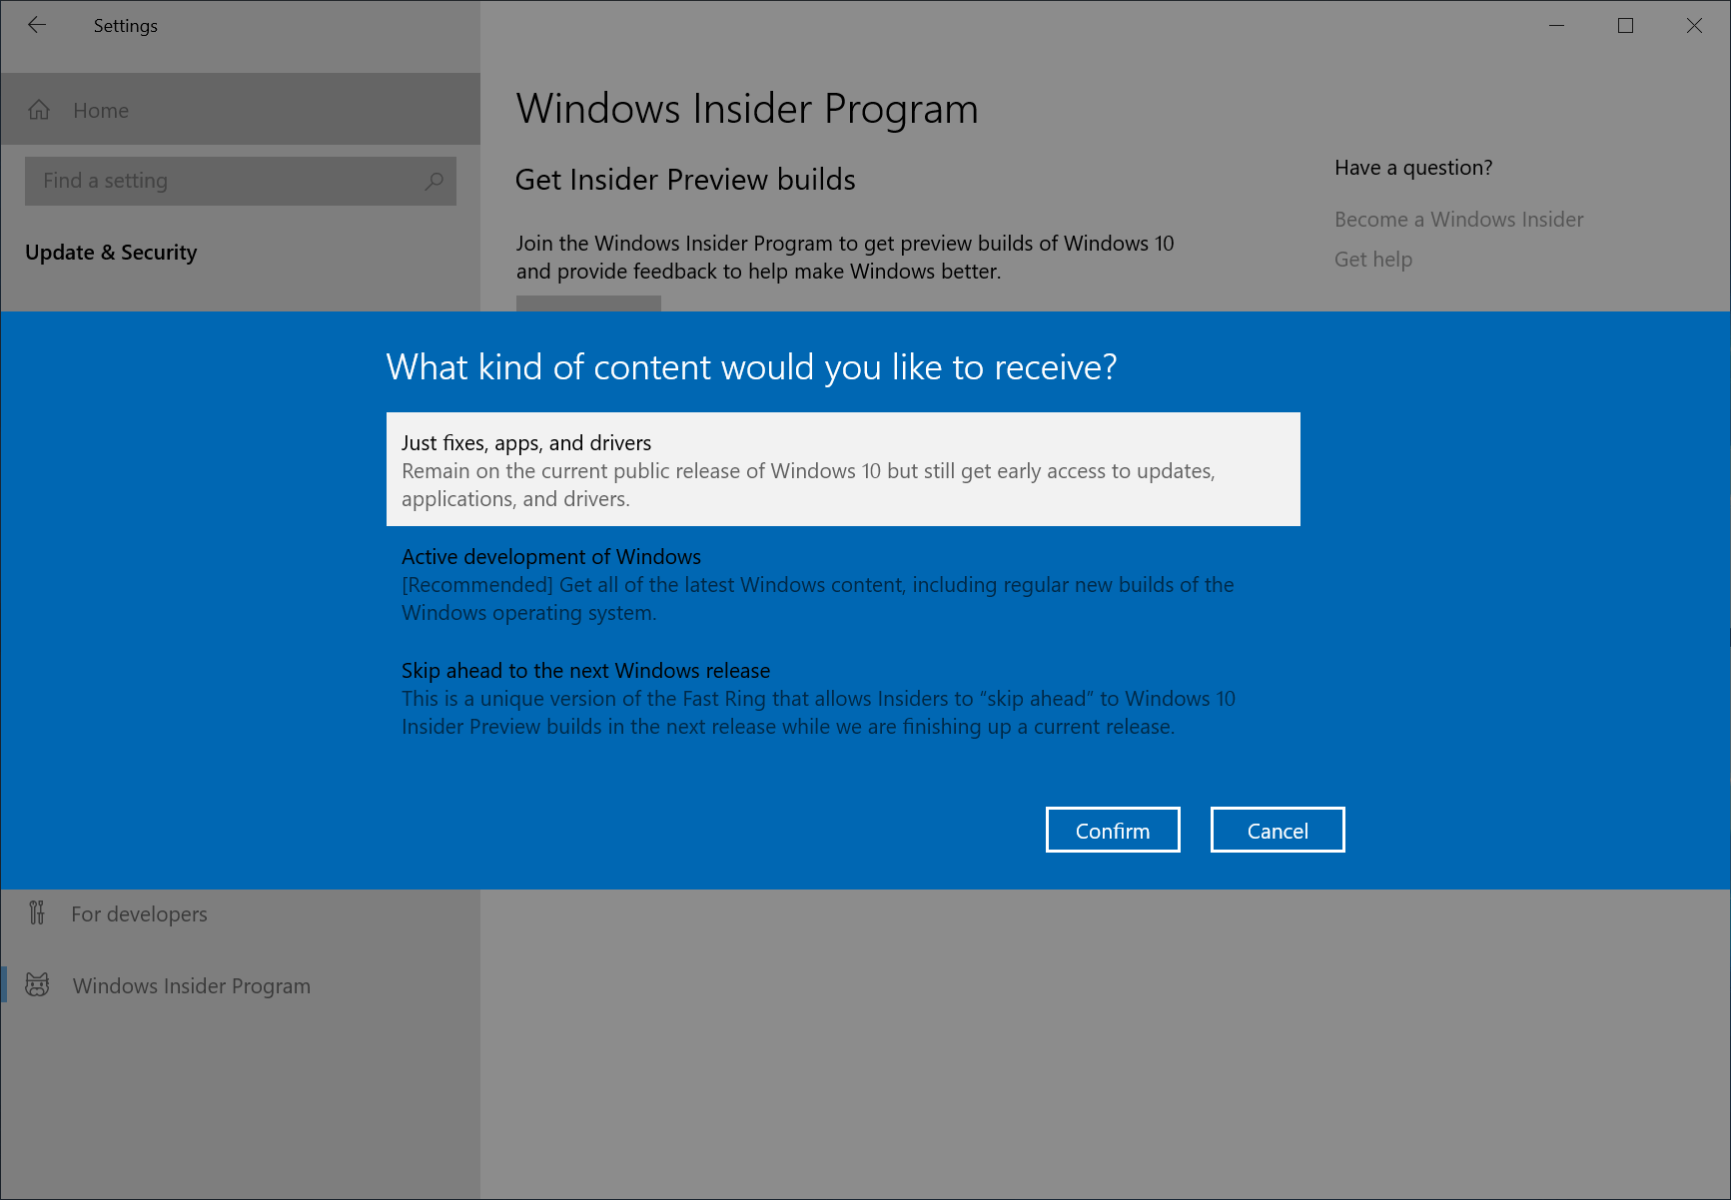Click the Cancel button
Image resolution: width=1731 pixels, height=1200 pixels.
pyautogui.click(x=1277, y=830)
